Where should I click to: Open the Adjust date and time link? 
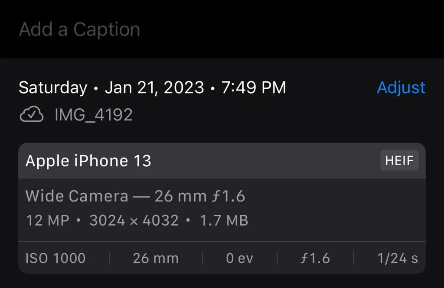401,87
